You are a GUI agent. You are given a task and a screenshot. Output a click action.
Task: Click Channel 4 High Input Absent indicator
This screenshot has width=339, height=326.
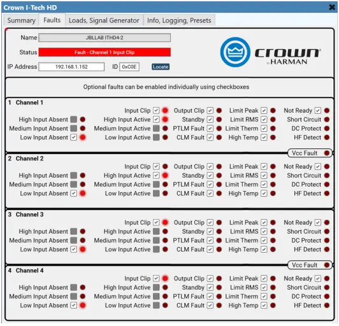point(83,287)
